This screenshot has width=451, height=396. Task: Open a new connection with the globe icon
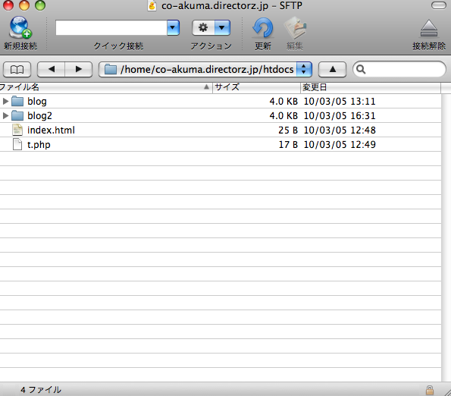20,27
